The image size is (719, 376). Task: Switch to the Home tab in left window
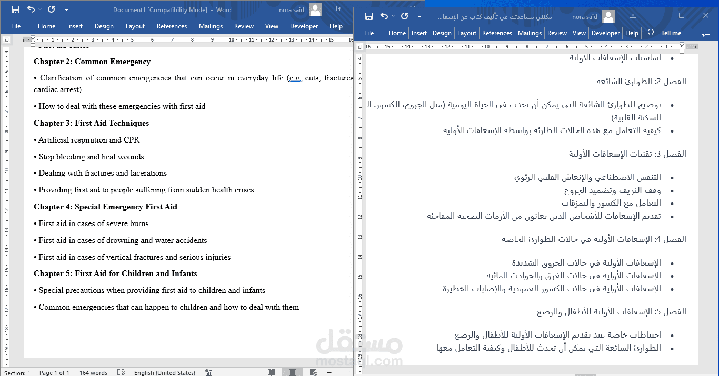(x=46, y=26)
